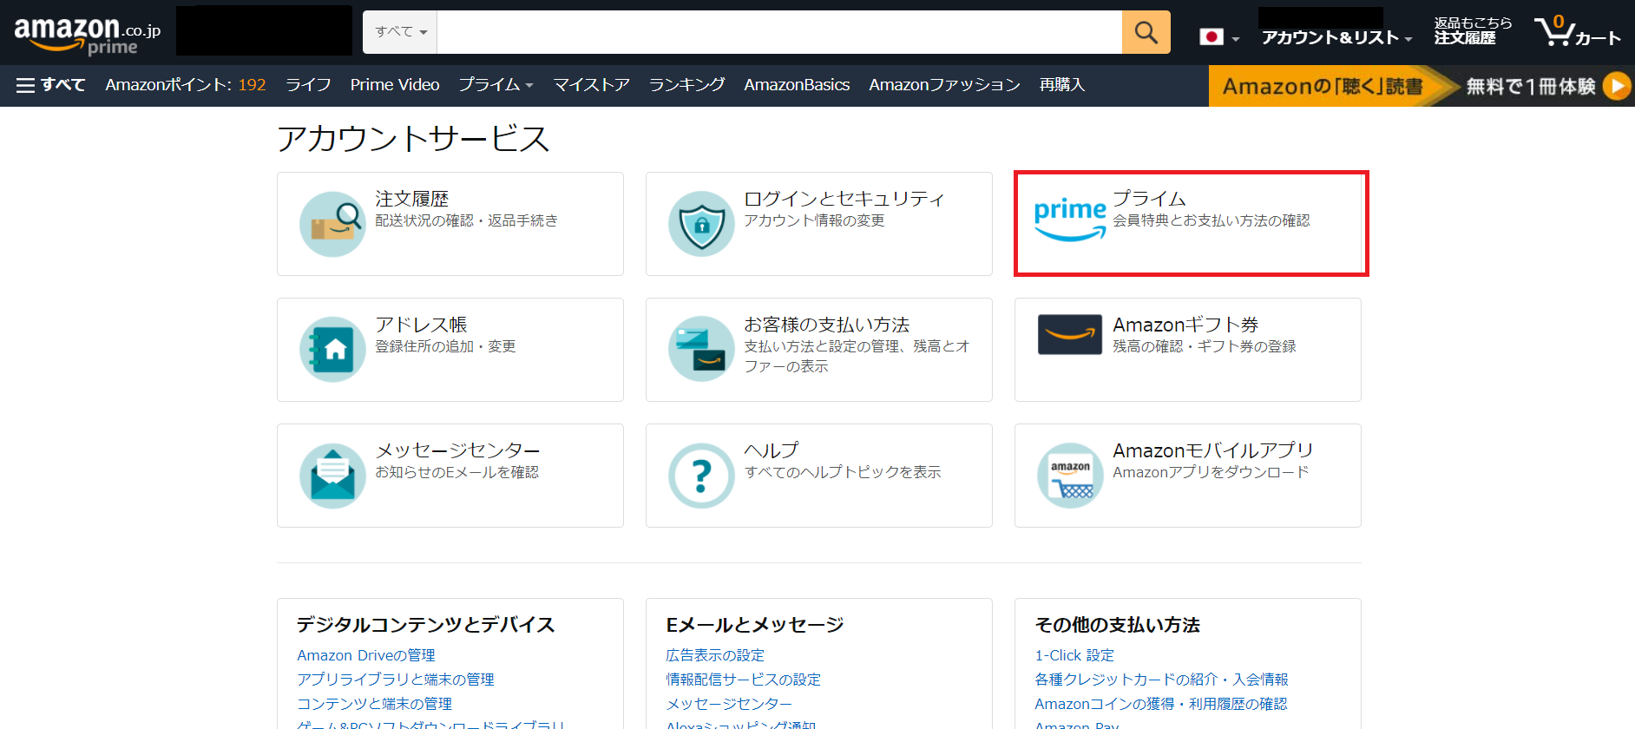The width and height of the screenshot is (1635, 729).
Task: Click すべてのヘルプトピックを表示 text
Action: [843, 472]
